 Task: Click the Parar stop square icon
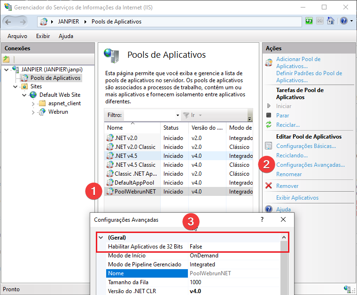tap(269, 115)
